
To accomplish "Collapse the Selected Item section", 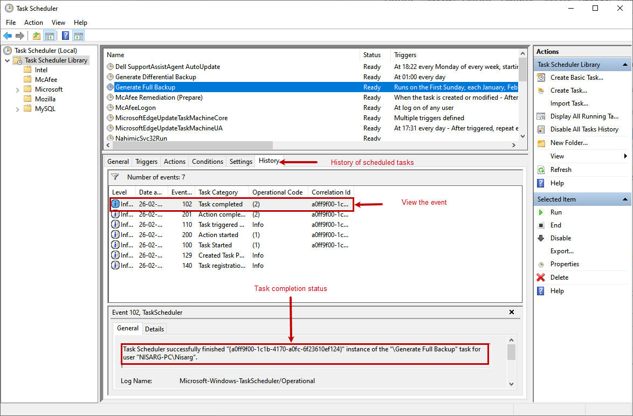I will tap(625, 199).
